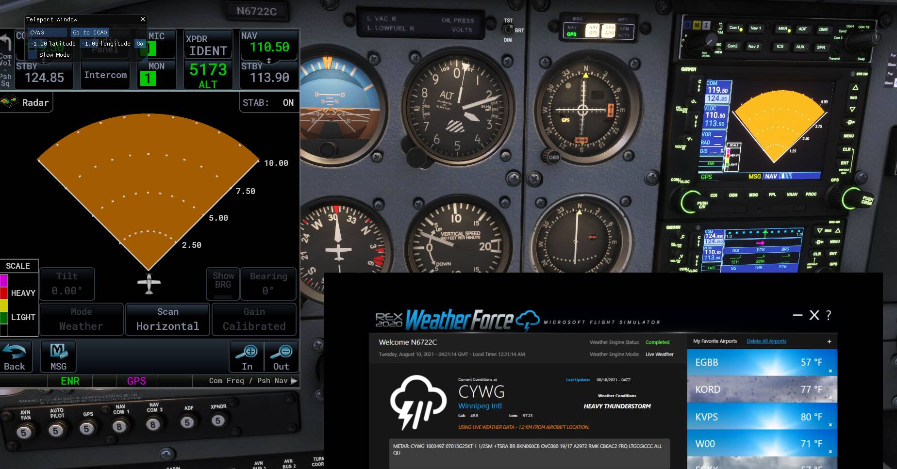Tick the Slew Mode checkbox
Screen dimensions: 897x469
[33, 55]
